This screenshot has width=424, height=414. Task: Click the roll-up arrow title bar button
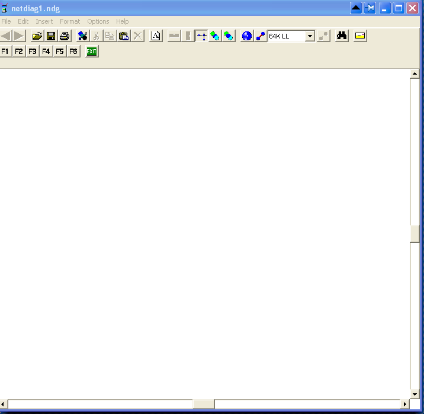[x=356, y=8]
